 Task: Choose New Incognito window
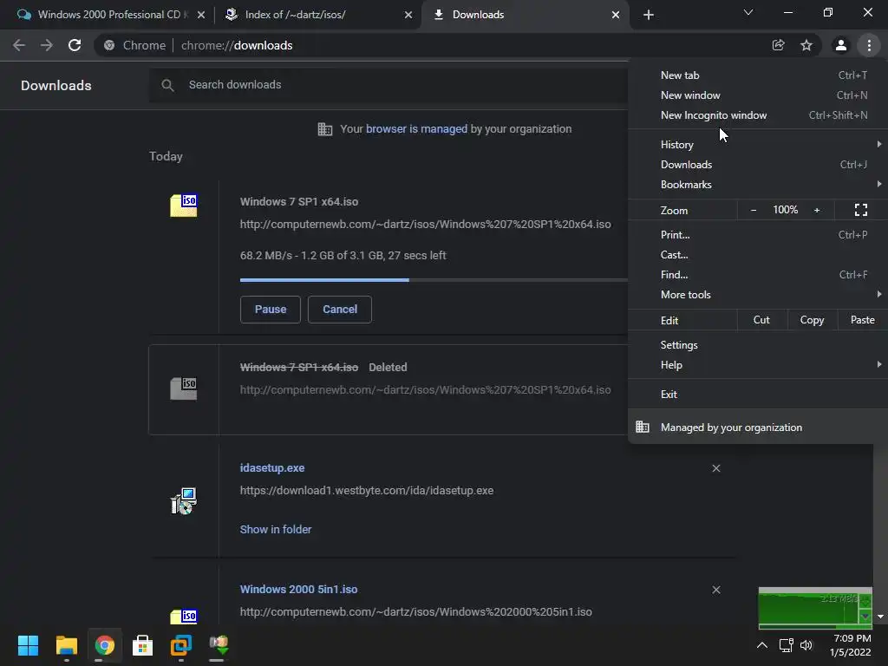pos(758,115)
